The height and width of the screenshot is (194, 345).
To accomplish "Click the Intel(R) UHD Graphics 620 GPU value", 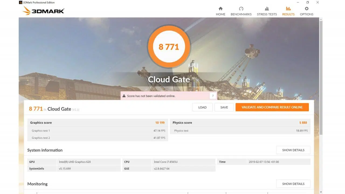I will coord(75,162).
